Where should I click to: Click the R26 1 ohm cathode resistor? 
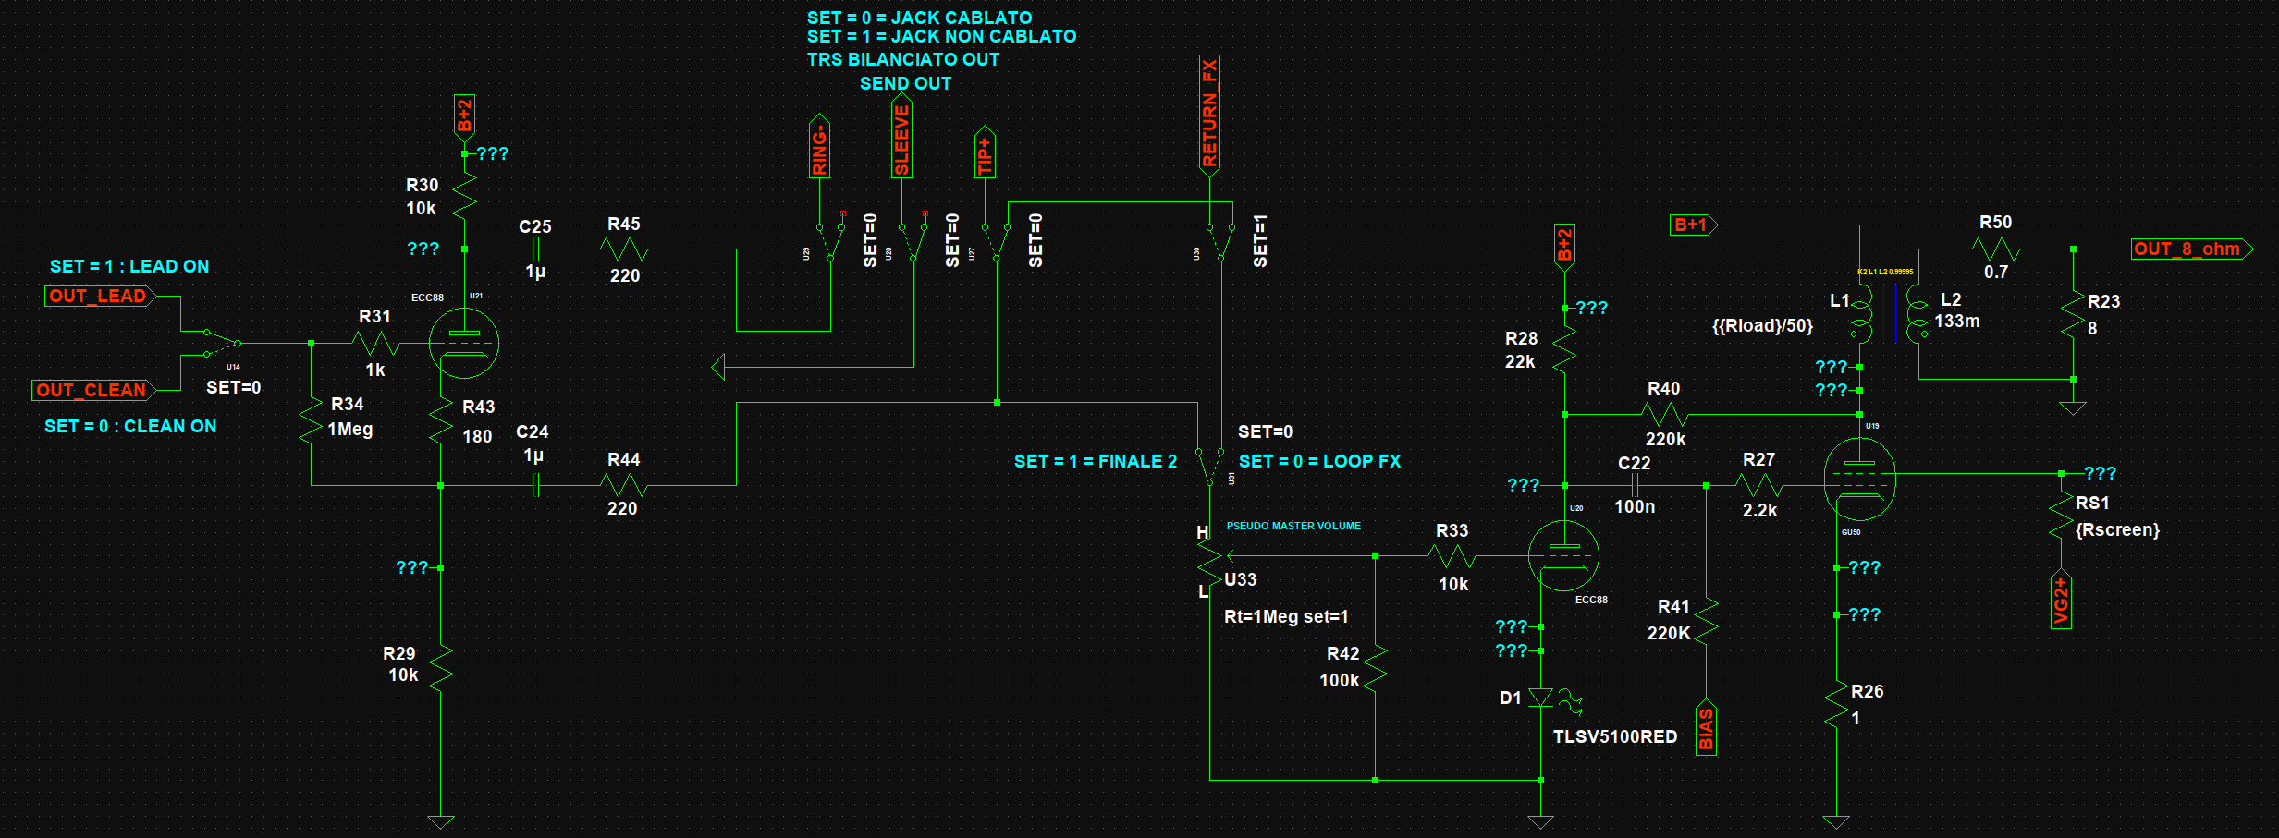pyautogui.click(x=1836, y=705)
